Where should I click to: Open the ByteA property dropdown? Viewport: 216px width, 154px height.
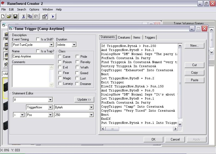[x=91, y=107]
